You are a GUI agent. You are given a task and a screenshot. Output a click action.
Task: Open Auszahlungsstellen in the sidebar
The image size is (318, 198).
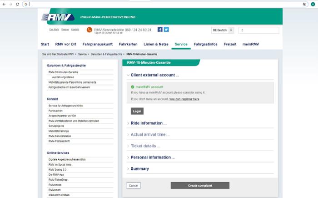click(x=63, y=77)
